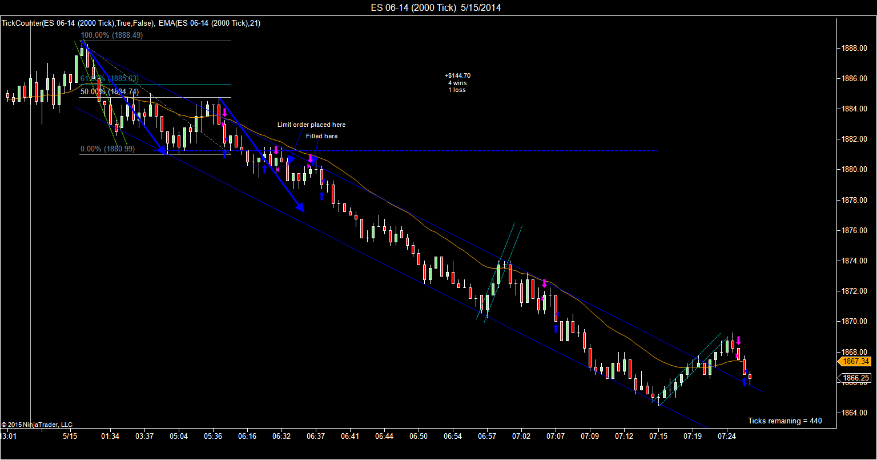The height and width of the screenshot is (460, 877).
Task: Click the 0.00% (1880.99) Fibonacci label
Action: [x=108, y=149]
